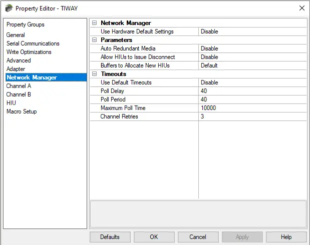This screenshot has height=245, width=310.
Task: Open the Channel B property group
Action: pos(19,94)
